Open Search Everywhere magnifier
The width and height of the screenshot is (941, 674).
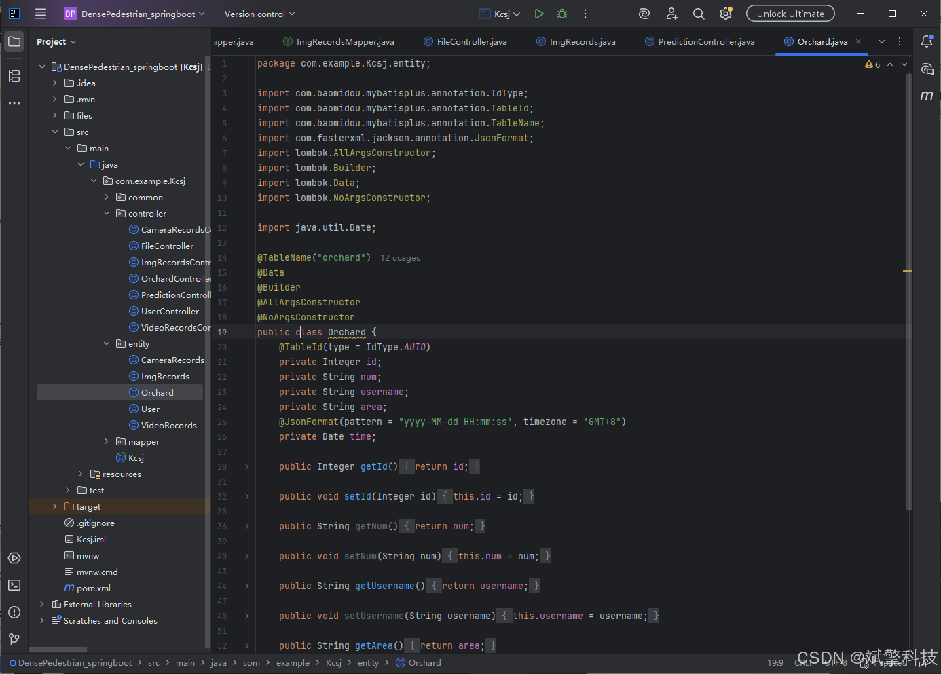[699, 14]
